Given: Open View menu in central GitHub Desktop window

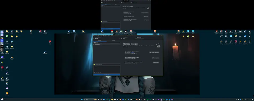Looking at the screenshot, I should pos(101,36).
